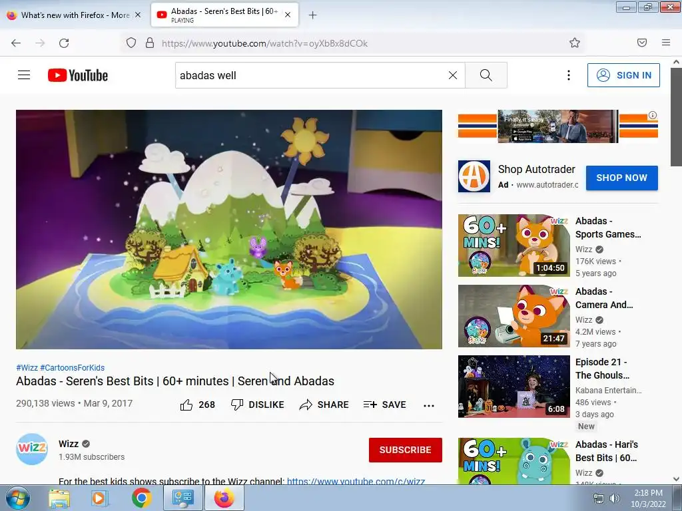Open YouTube settings three-dot menu

coord(569,75)
